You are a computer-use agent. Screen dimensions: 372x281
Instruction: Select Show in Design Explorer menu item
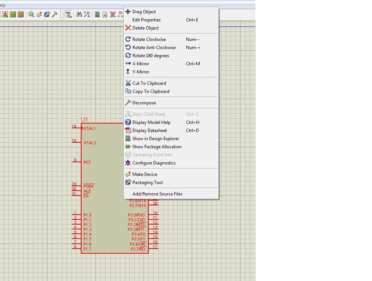pos(155,139)
